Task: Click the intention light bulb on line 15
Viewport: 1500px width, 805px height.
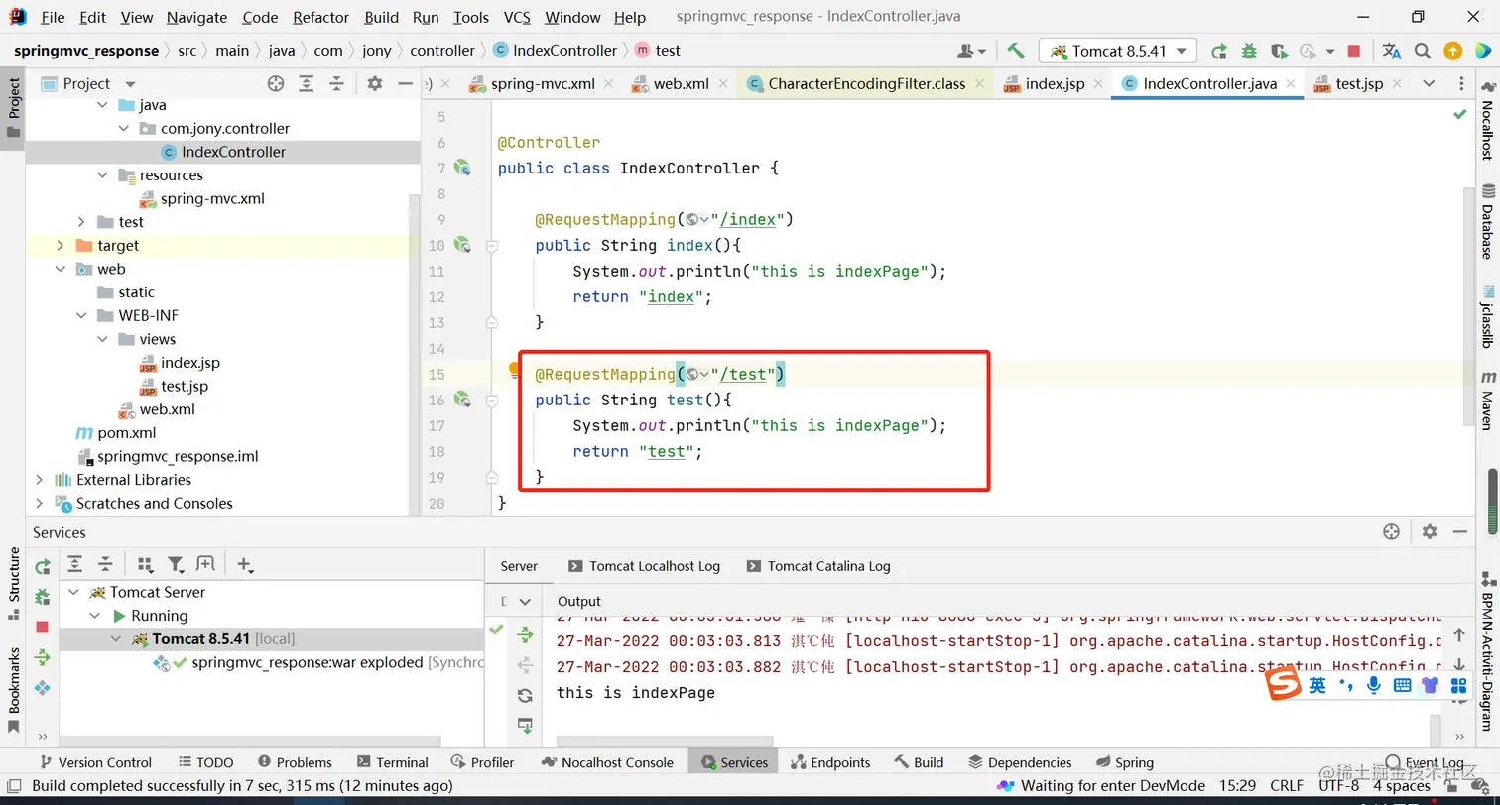Action: pyautogui.click(x=514, y=371)
